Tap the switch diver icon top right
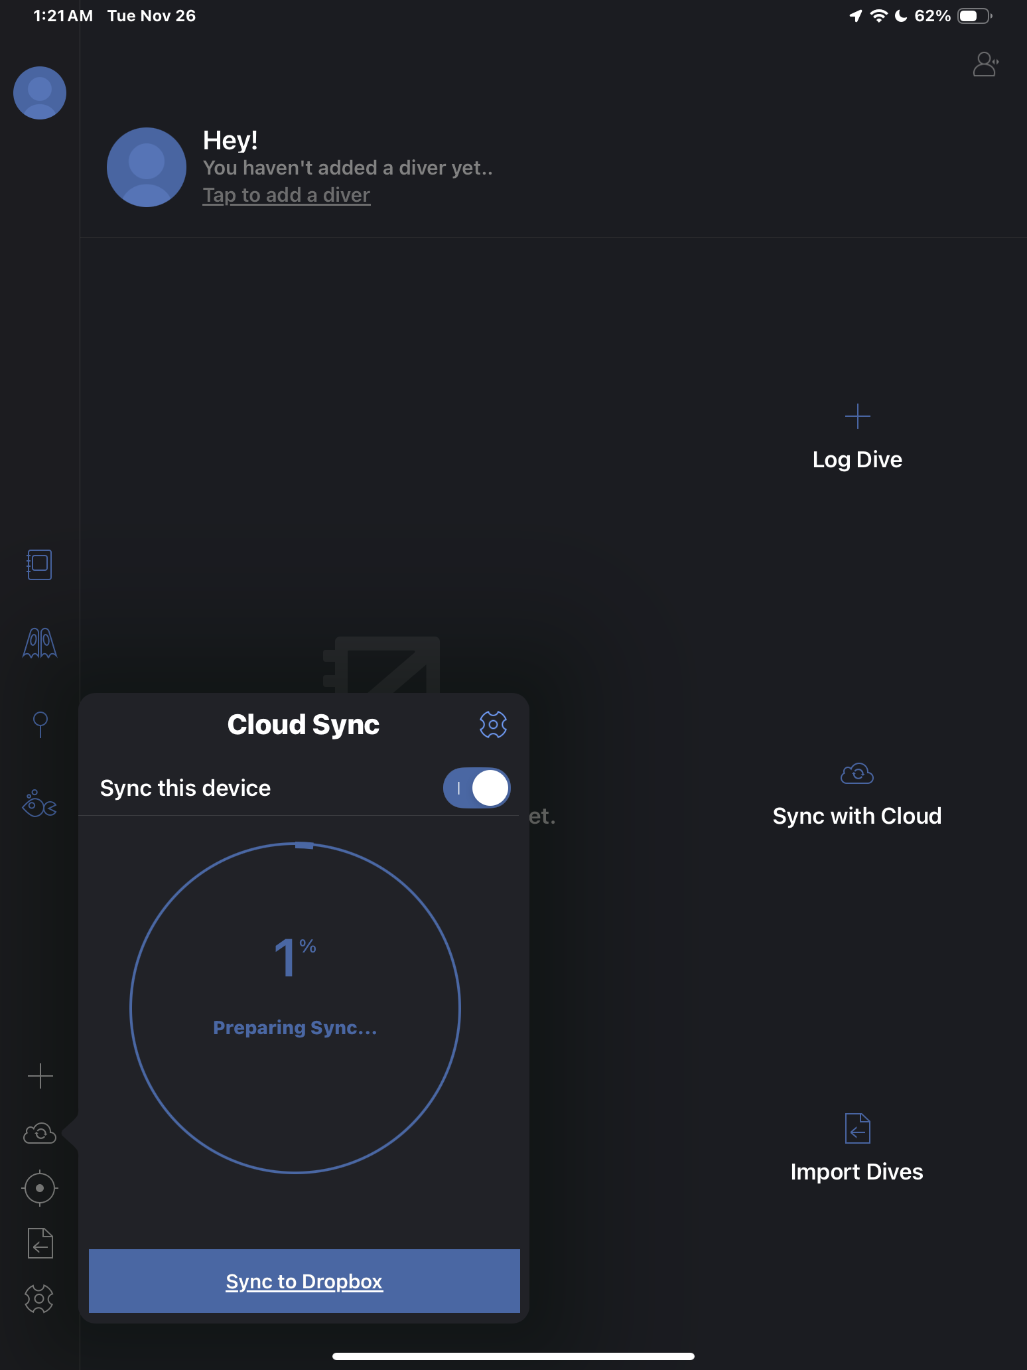Image resolution: width=1027 pixels, height=1370 pixels. tap(985, 64)
